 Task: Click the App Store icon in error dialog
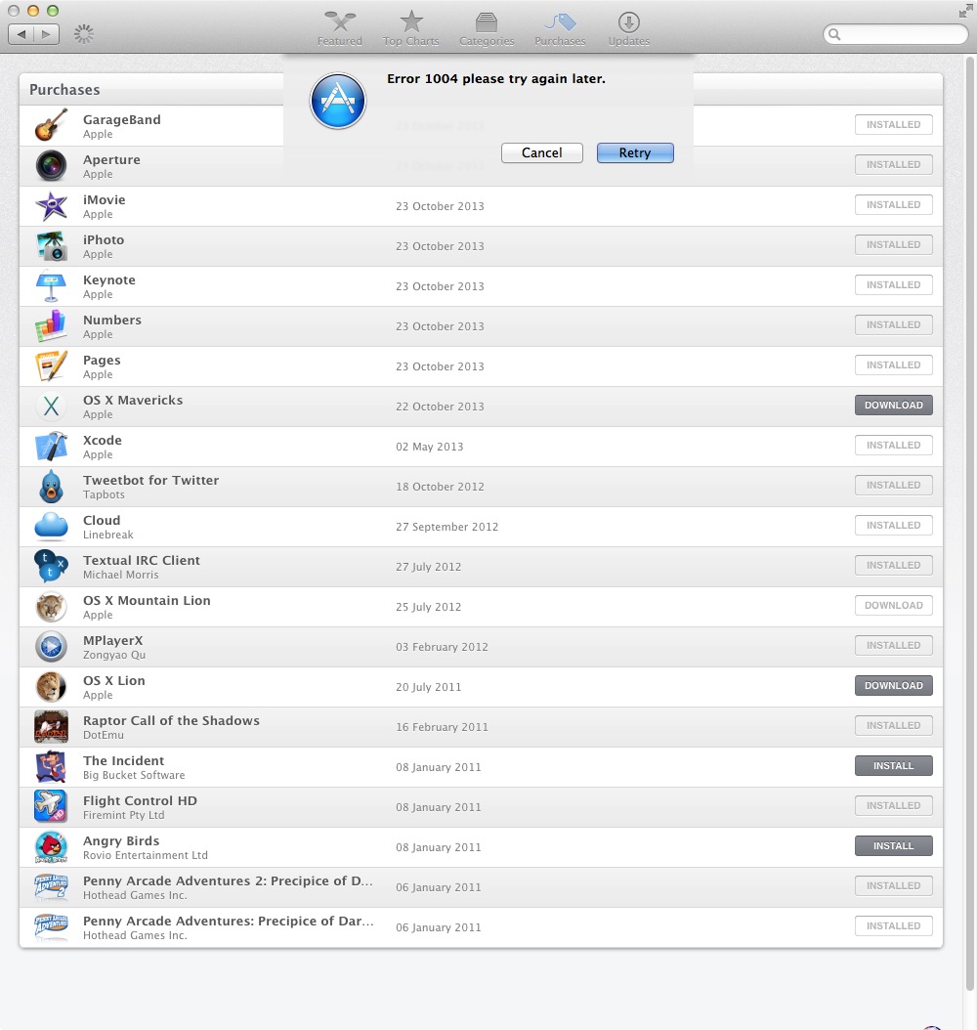click(x=337, y=102)
